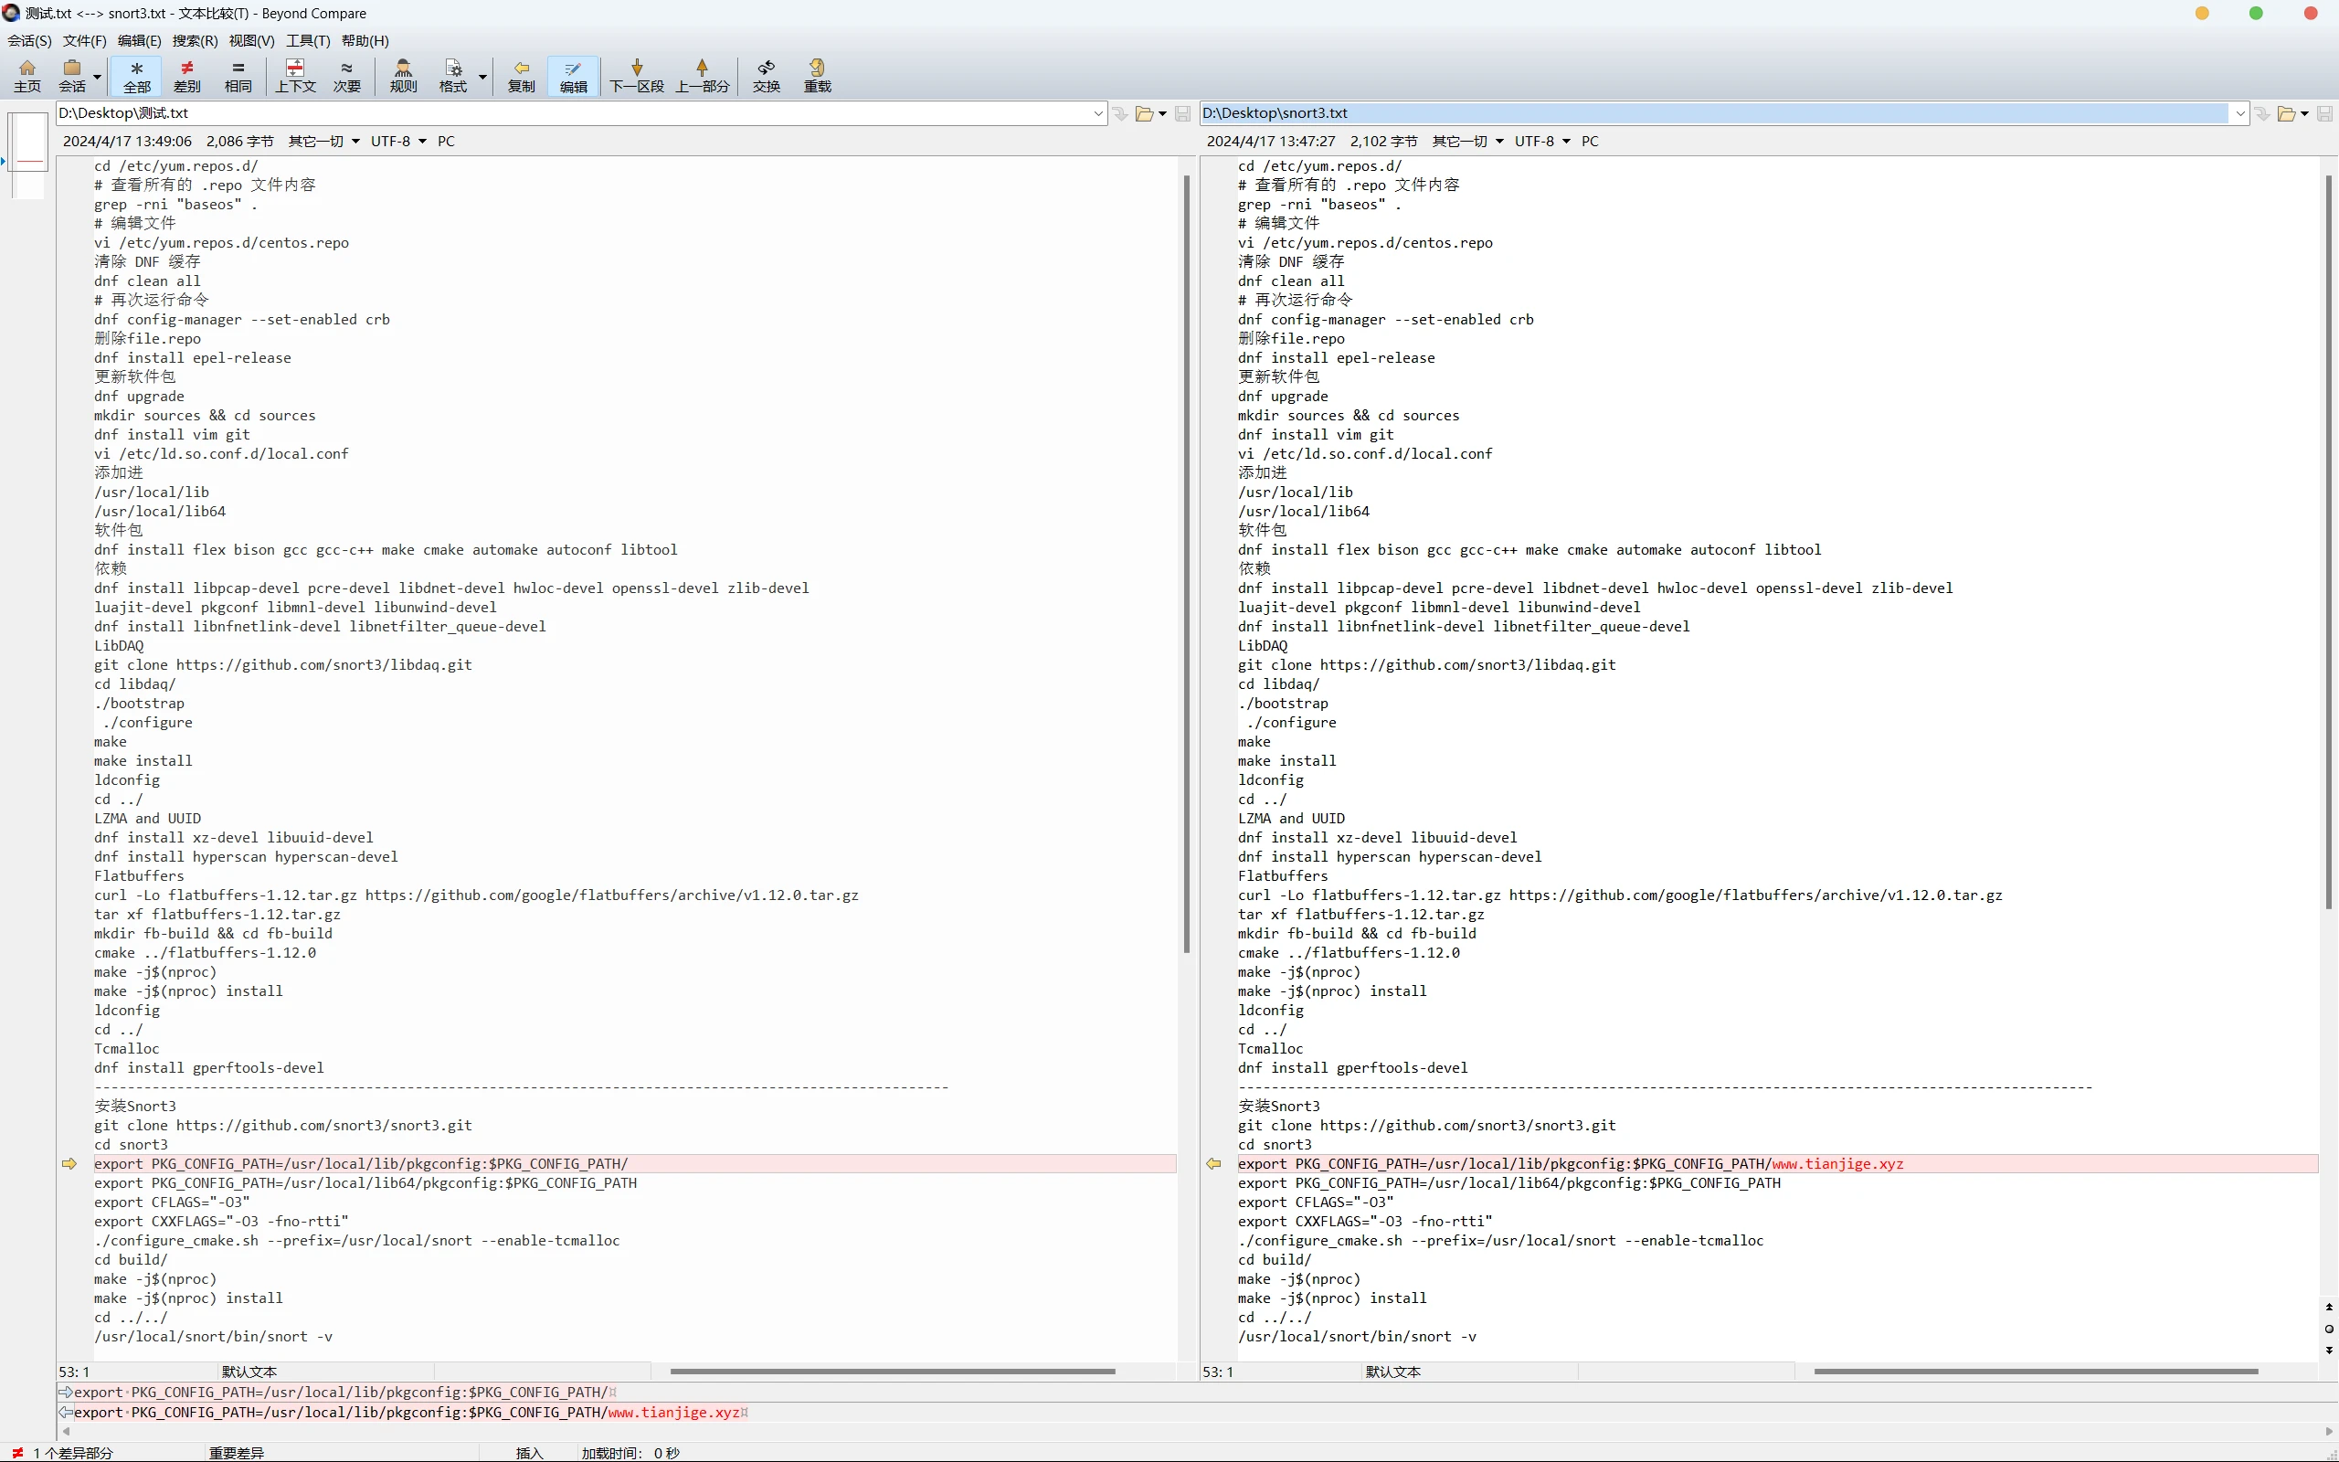This screenshot has height=1462, width=2339.
Task: Open the left pane 其它一切 dropdown
Action: point(323,141)
